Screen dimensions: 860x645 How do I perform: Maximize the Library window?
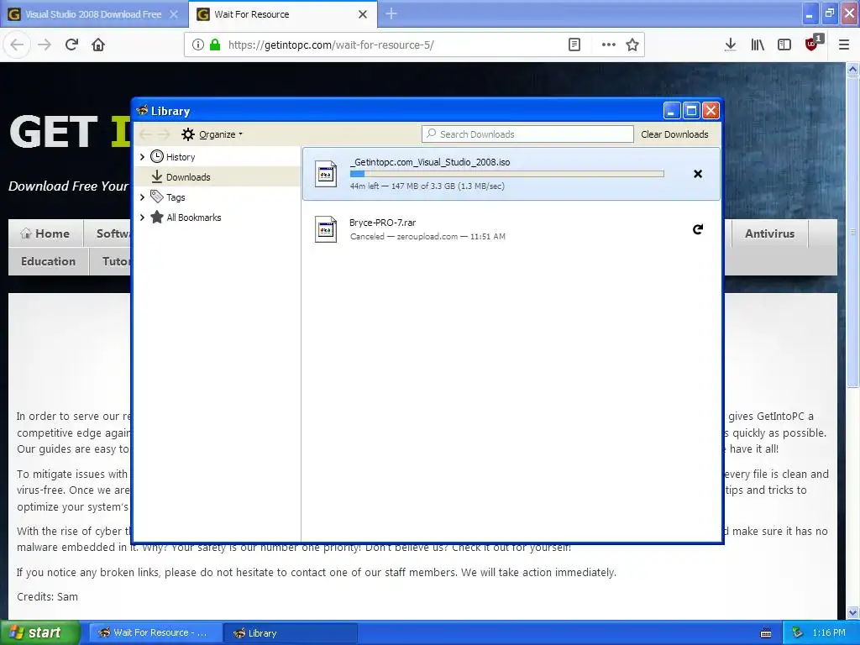click(x=691, y=111)
